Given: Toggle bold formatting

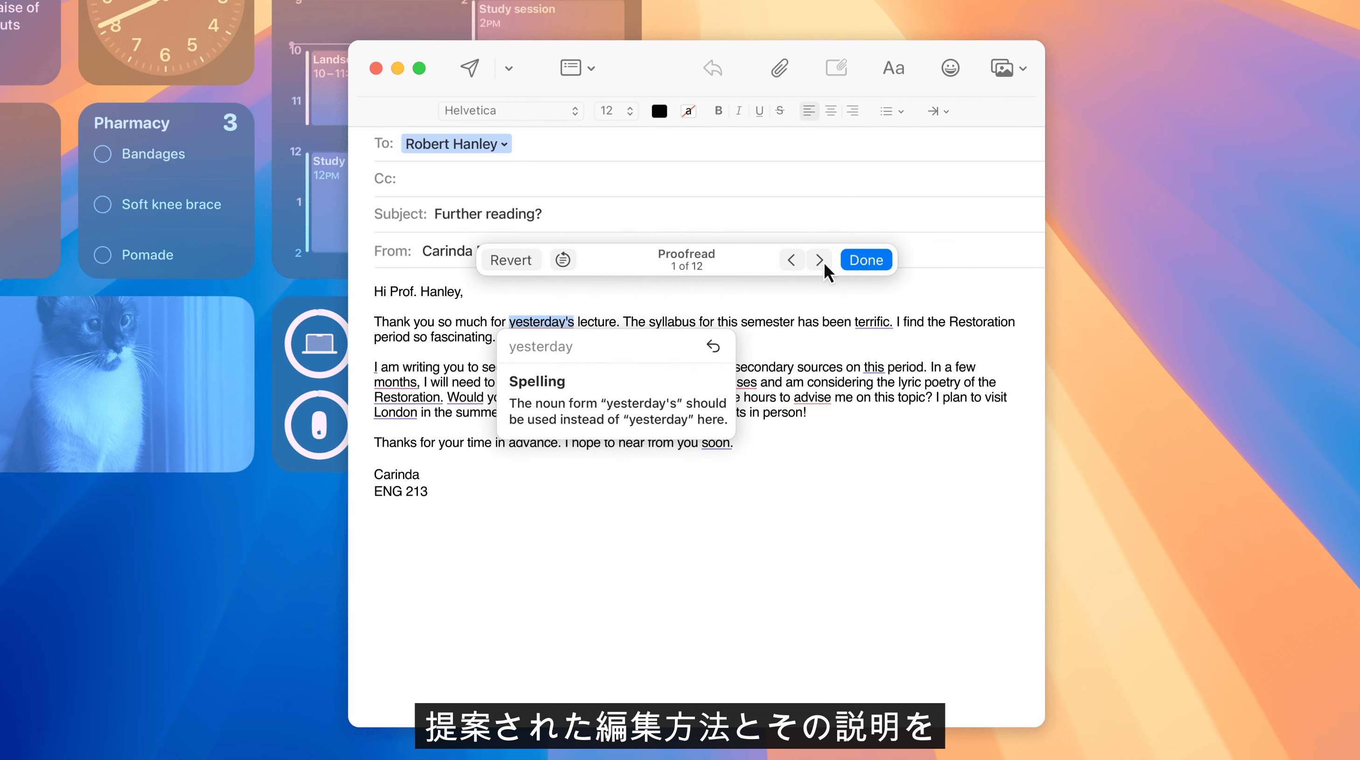Looking at the screenshot, I should point(718,111).
